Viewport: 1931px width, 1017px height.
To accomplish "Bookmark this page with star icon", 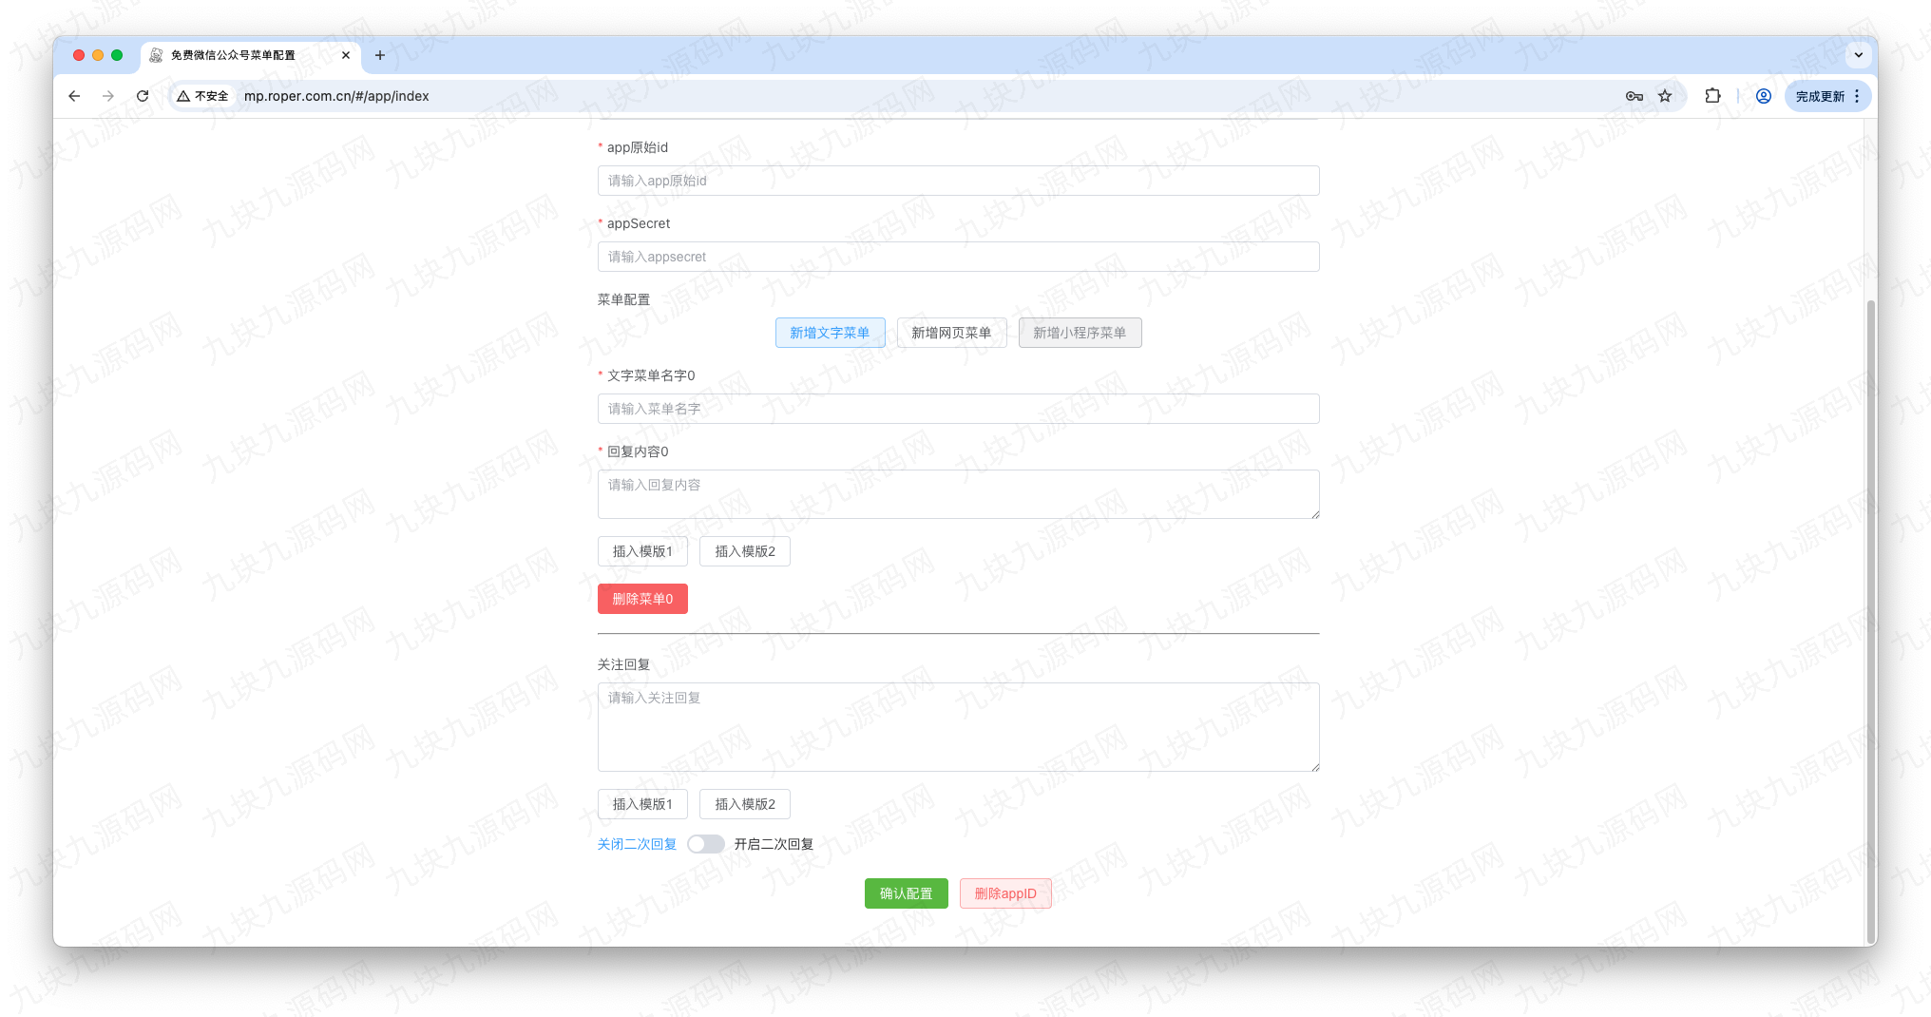I will click(x=1665, y=96).
